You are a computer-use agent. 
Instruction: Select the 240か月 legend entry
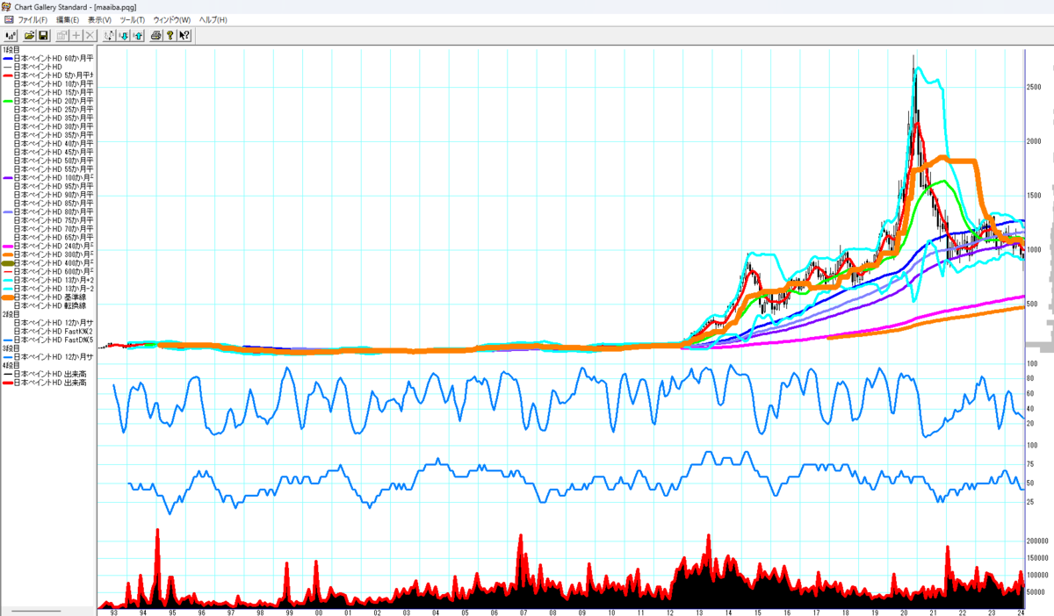click(x=48, y=246)
